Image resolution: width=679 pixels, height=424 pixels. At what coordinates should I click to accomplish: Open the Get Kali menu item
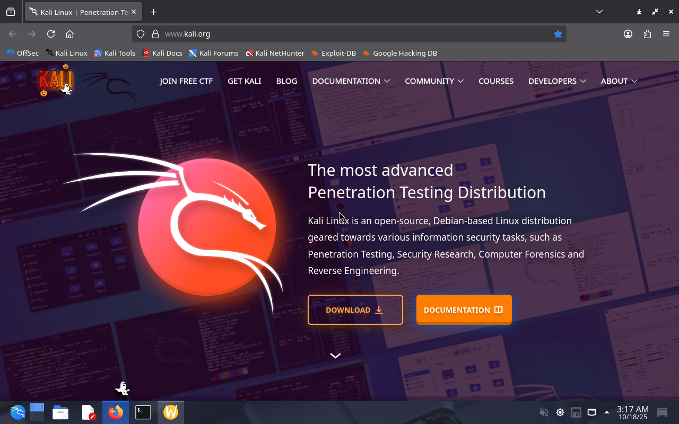click(244, 81)
